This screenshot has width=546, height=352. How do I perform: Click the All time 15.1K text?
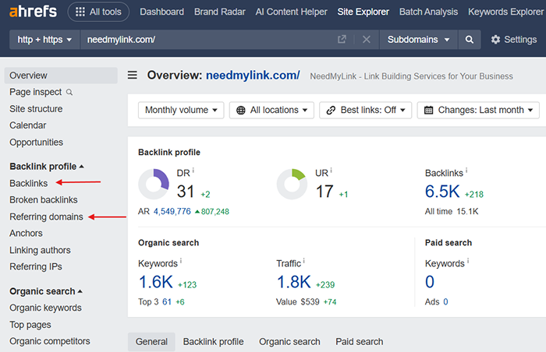click(x=452, y=212)
